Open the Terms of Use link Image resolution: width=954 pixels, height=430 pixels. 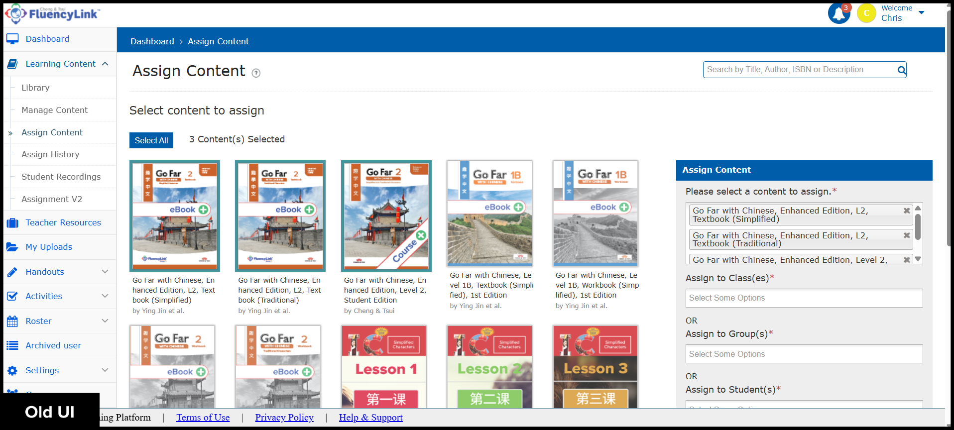point(203,418)
